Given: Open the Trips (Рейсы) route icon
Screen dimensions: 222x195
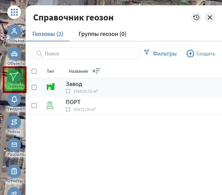Looking at the screenshot, I should click(x=14, y=122).
